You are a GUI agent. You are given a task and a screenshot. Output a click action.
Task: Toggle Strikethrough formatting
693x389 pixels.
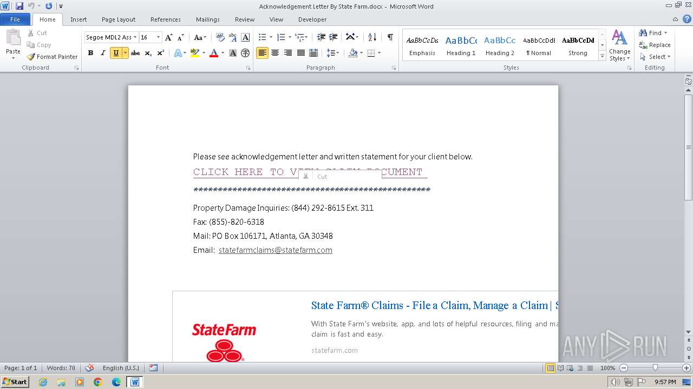pyautogui.click(x=135, y=53)
